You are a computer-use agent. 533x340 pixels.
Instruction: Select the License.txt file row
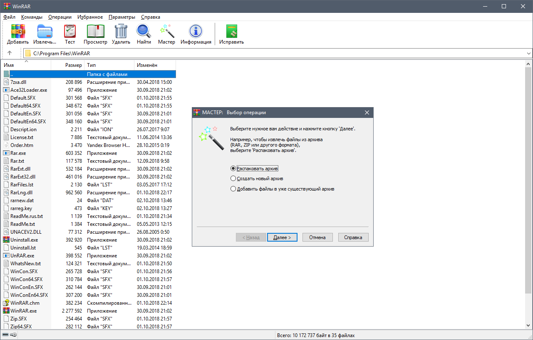[89, 137]
